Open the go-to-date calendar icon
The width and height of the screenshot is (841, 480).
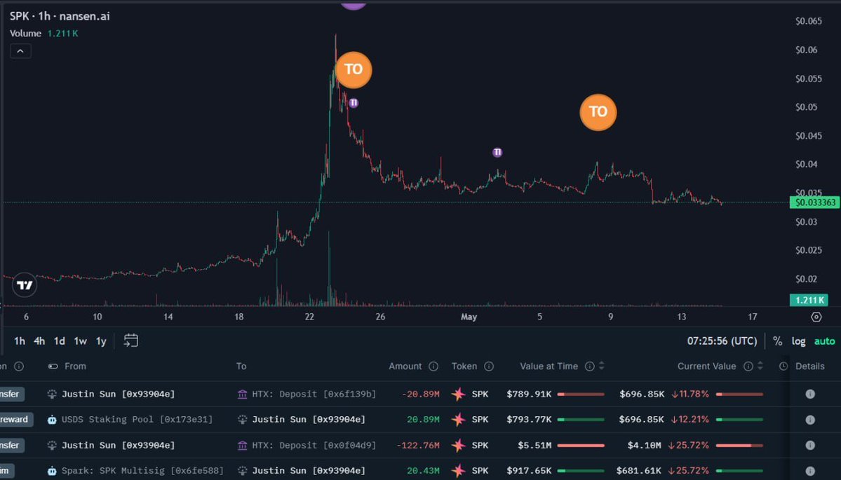pos(131,341)
